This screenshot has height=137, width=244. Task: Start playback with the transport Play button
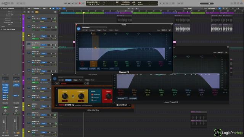tap(76, 3)
